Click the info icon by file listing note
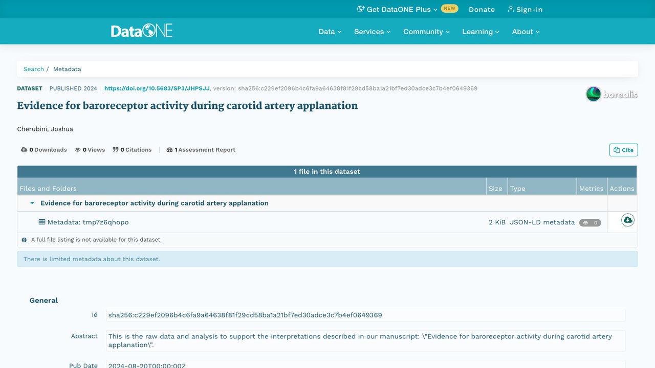 point(24,240)
